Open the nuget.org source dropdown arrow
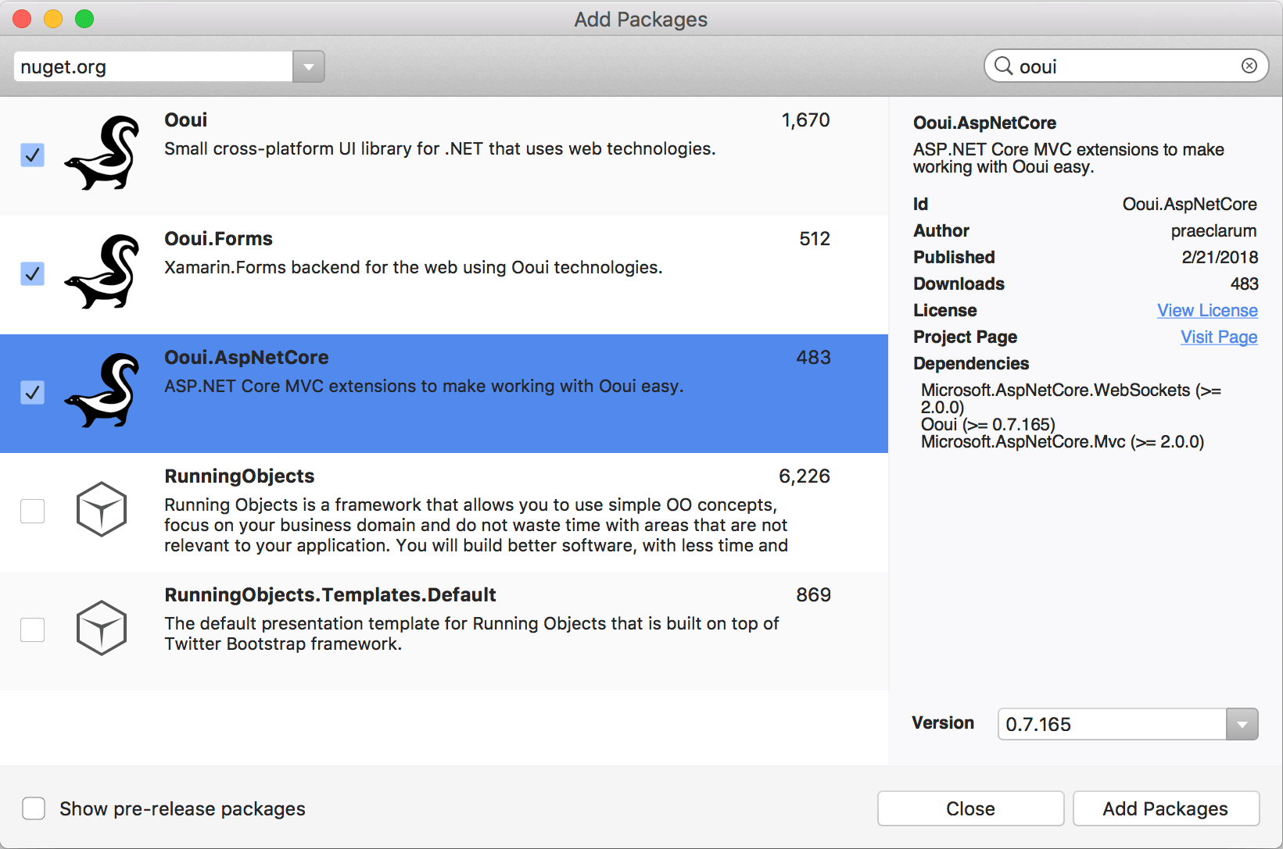Screen dimensions: 1283x849 (309, 66)
